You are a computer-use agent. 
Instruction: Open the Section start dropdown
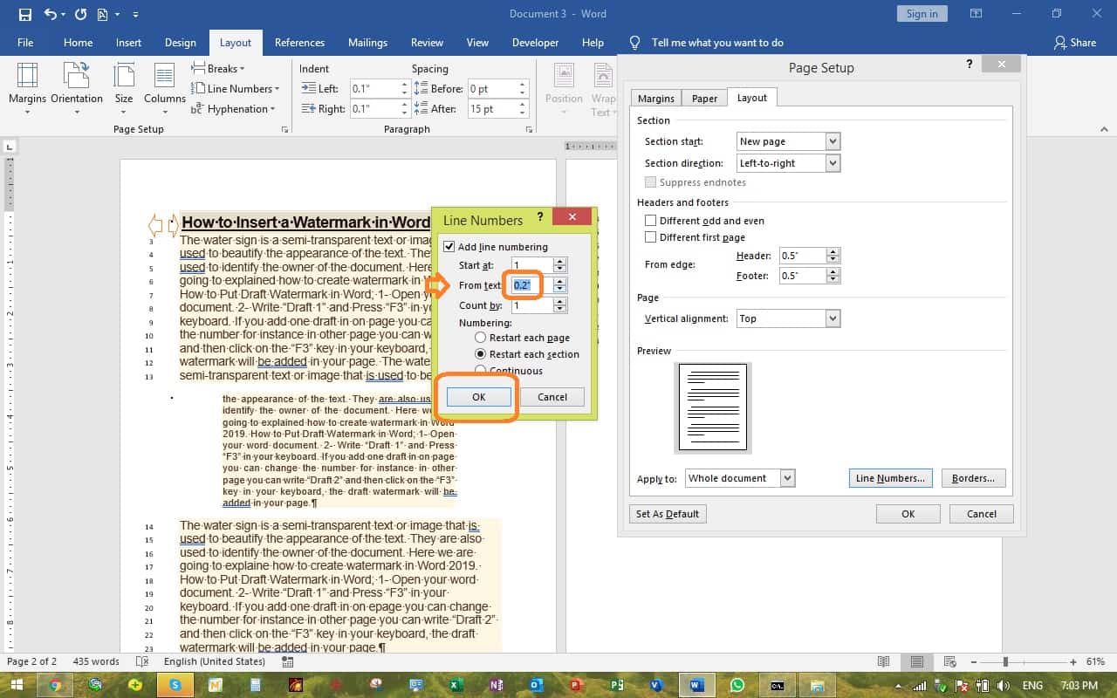point(832,140)
